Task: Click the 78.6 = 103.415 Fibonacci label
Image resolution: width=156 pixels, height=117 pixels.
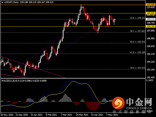Action: [x=137, y=68]
